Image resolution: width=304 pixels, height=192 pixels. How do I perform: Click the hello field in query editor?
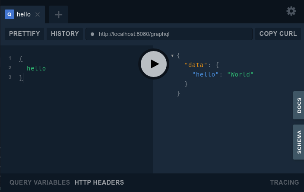(x=36, y=68)
